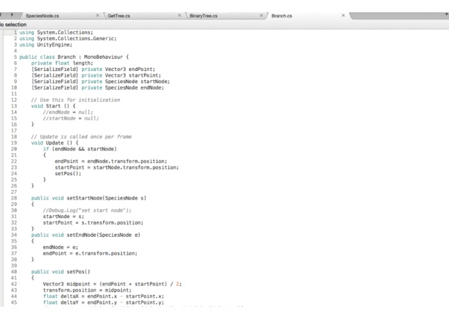This screenshot has height=319, width=449.
Task: Open the 'No selection' breadcrumb
Action: (13, 25)
